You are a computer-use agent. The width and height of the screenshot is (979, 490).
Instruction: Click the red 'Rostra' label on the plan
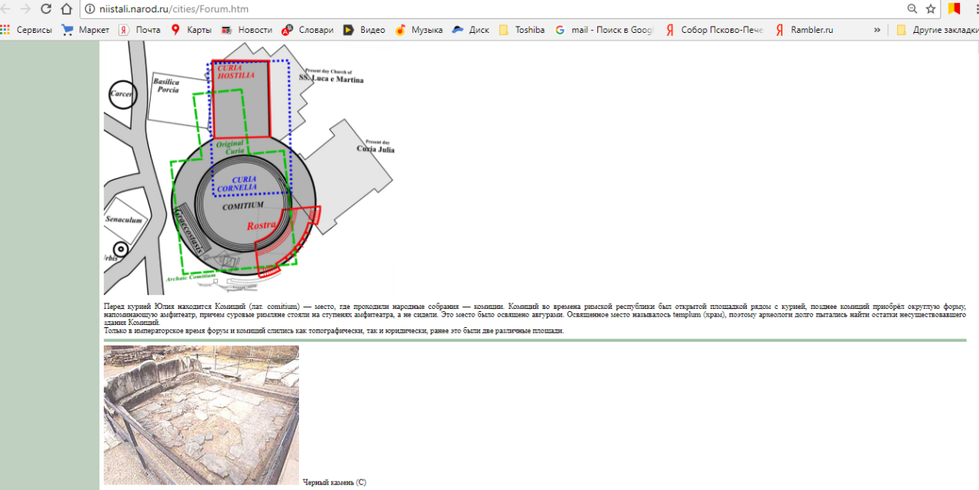tap(262, 225)
